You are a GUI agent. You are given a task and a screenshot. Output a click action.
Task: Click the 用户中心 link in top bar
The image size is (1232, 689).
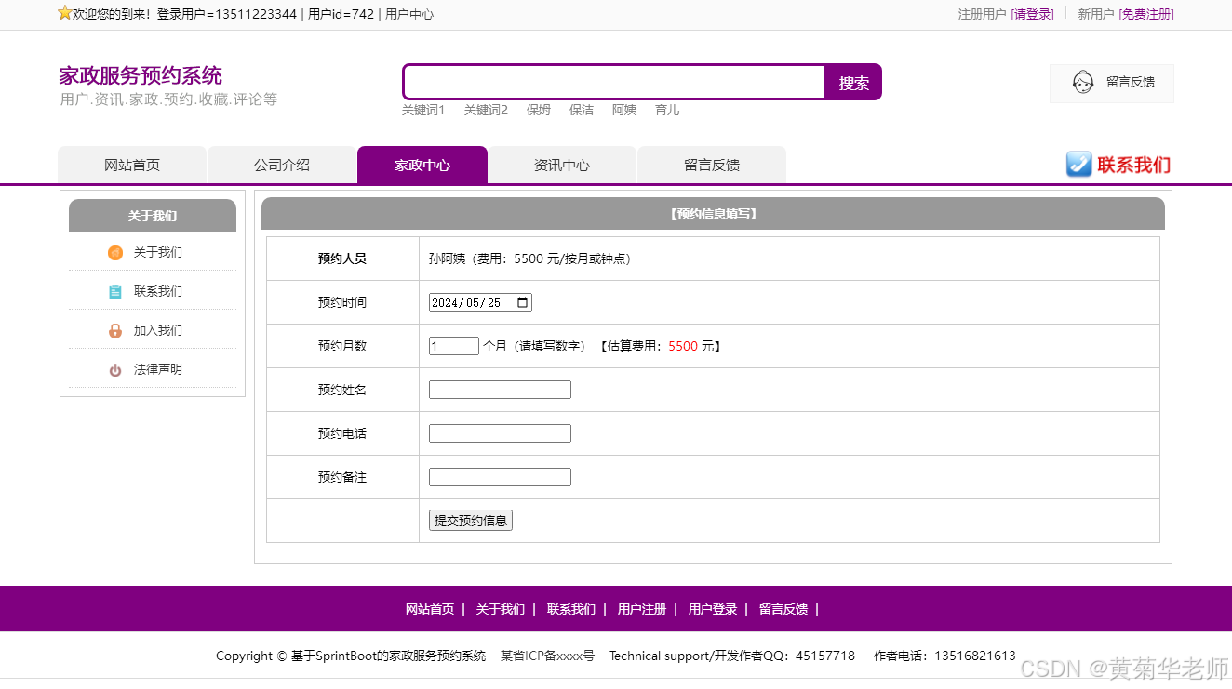click(x=408, y=14)
